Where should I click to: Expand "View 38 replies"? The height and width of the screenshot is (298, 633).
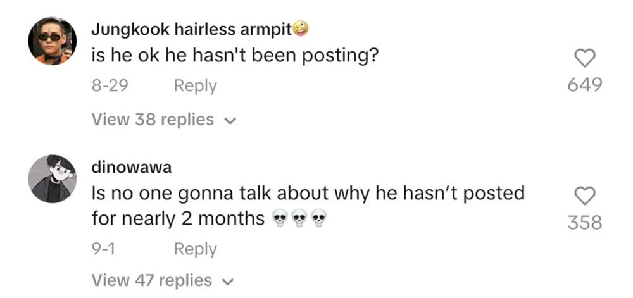click(153, 120)
